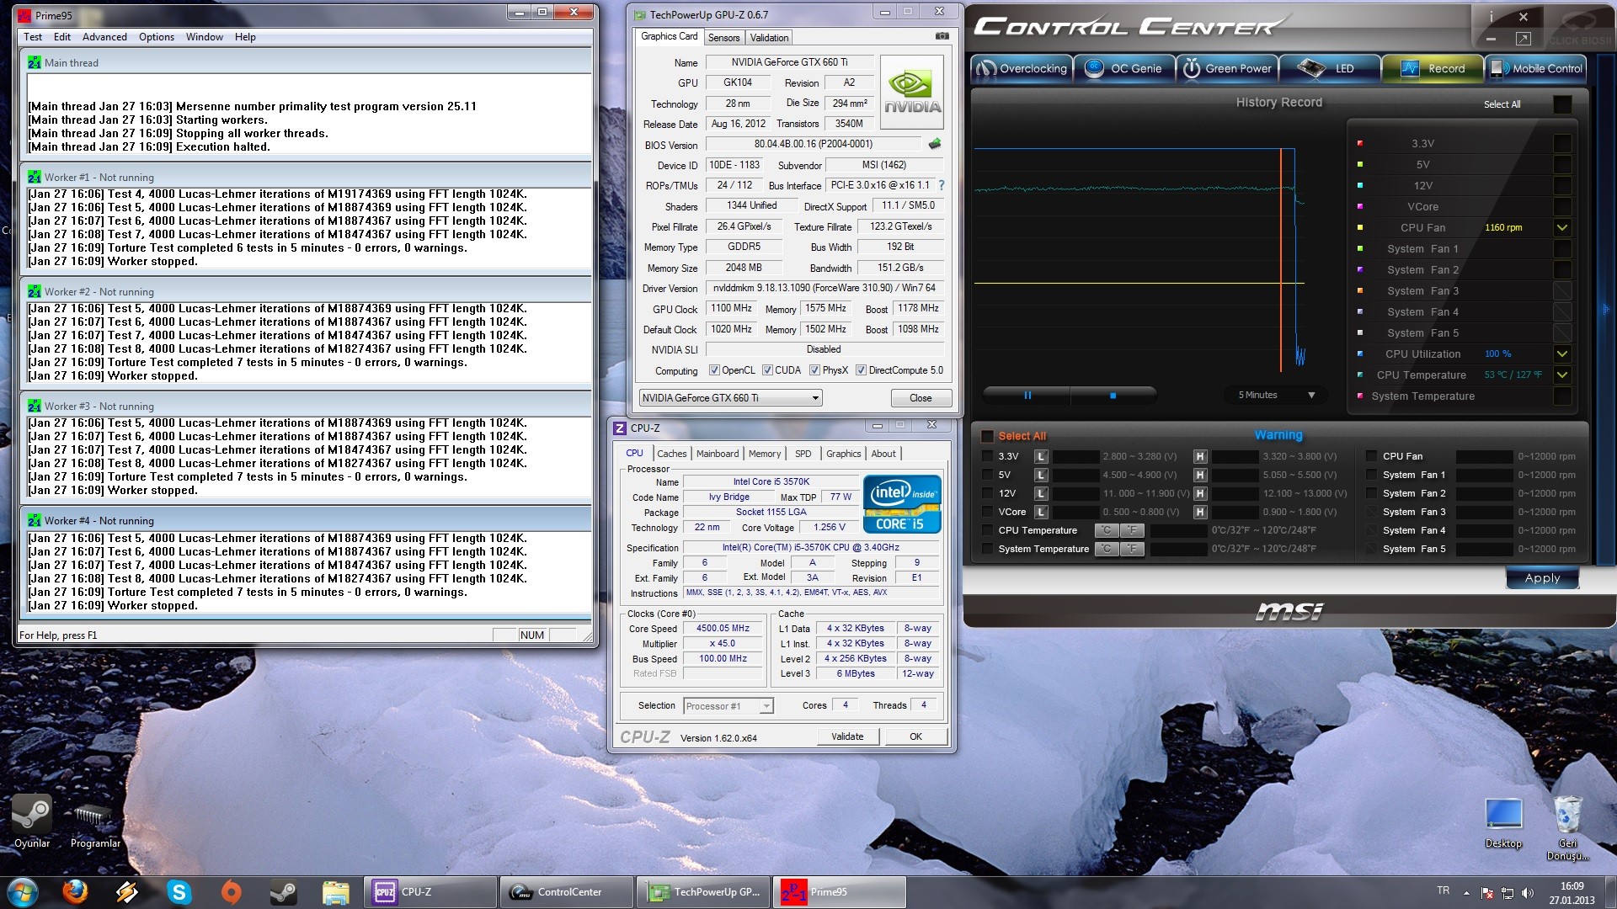Screen dimensions: 1617x909
Task: Tick the Warning Select All checkbox
Action: pos(988,436)
